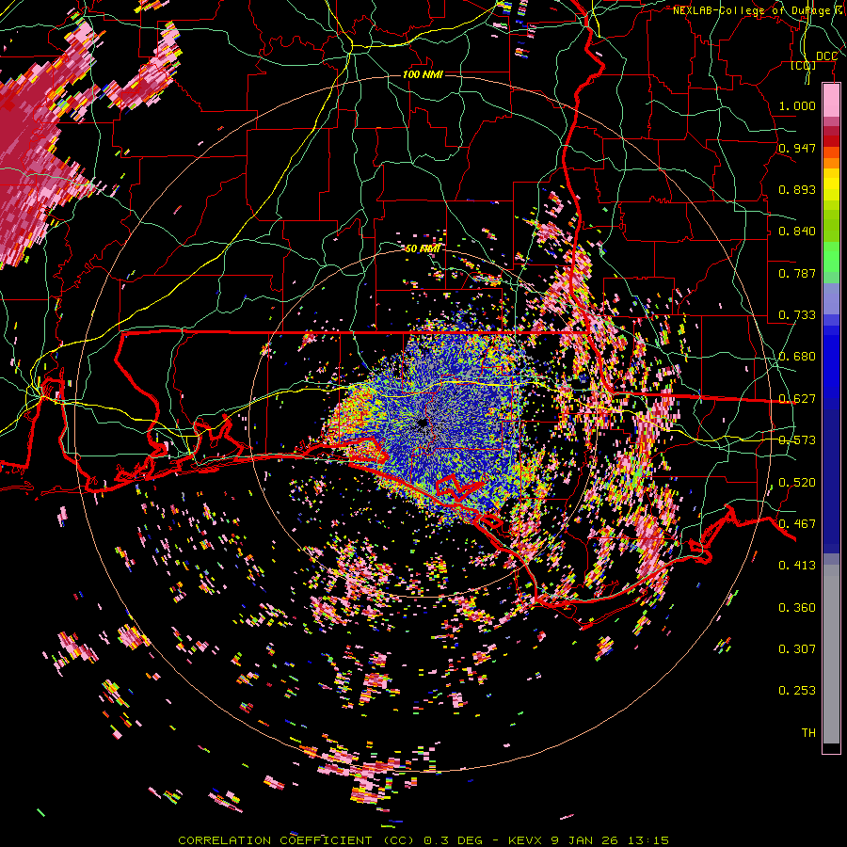Click the 0.787 legend value
This screenshot has width=847, height=847.
(797, 273)
